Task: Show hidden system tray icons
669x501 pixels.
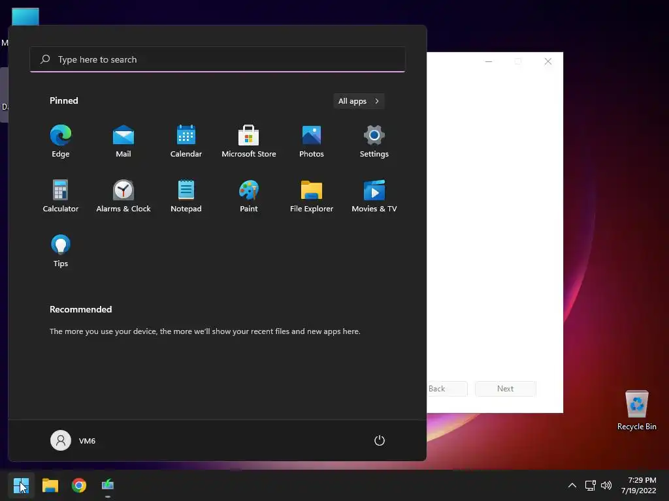Action: [572, 485]
